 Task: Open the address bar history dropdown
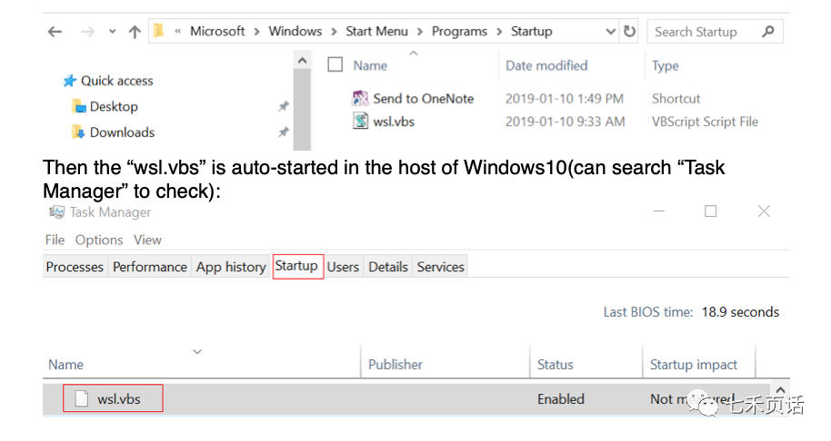click(611, 32)
